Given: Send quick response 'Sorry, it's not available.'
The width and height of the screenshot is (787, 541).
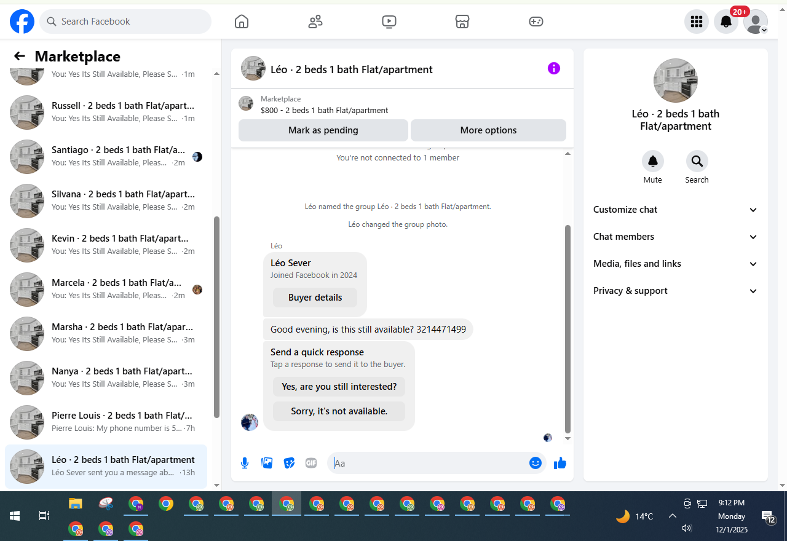Looking at the screenshot, I should click(x=339, y=411).
